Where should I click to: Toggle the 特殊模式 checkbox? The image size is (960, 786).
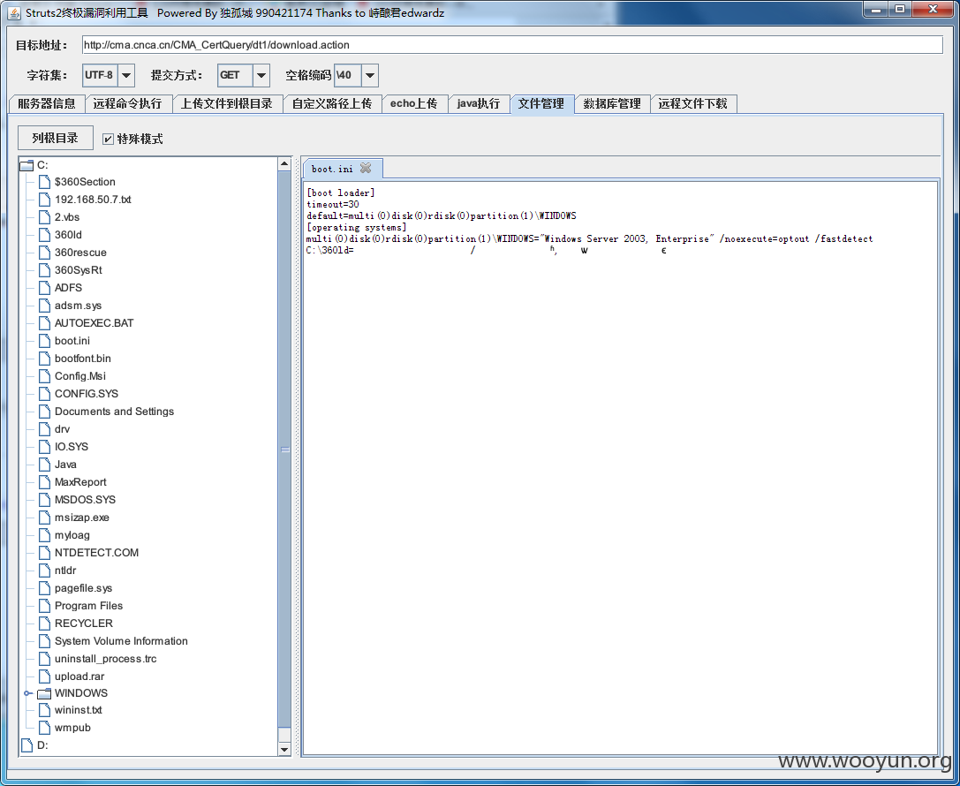[x=108, y=139]
